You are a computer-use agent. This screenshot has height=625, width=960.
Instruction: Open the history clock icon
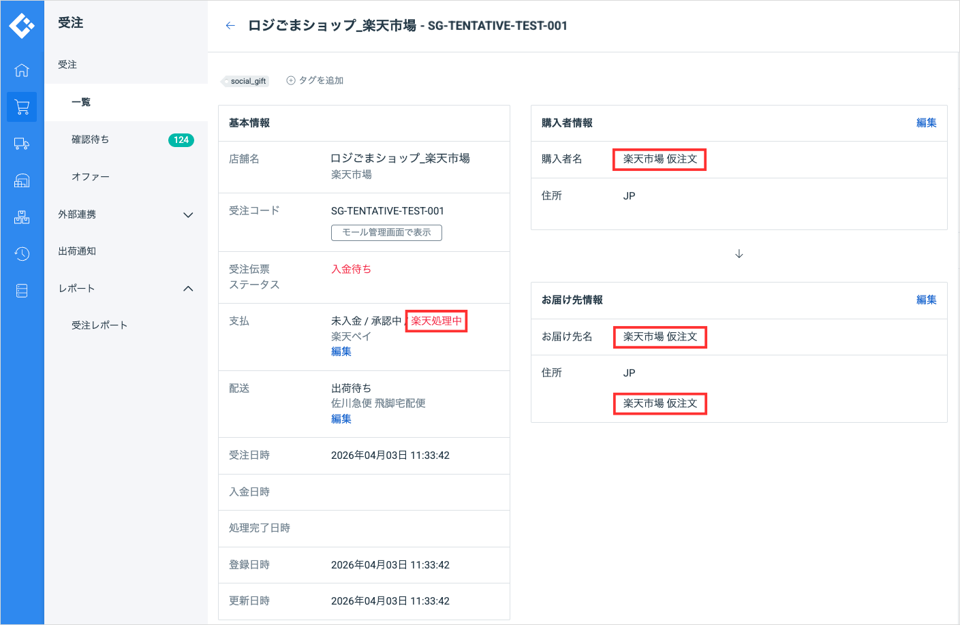(22, 254)
